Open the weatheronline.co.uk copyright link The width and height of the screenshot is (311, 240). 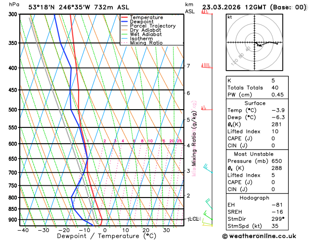259,236
